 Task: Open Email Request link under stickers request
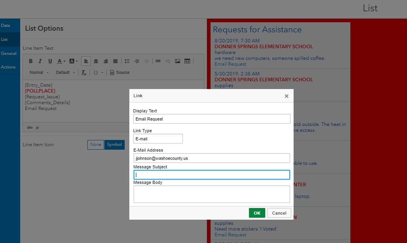coord(230,235)
